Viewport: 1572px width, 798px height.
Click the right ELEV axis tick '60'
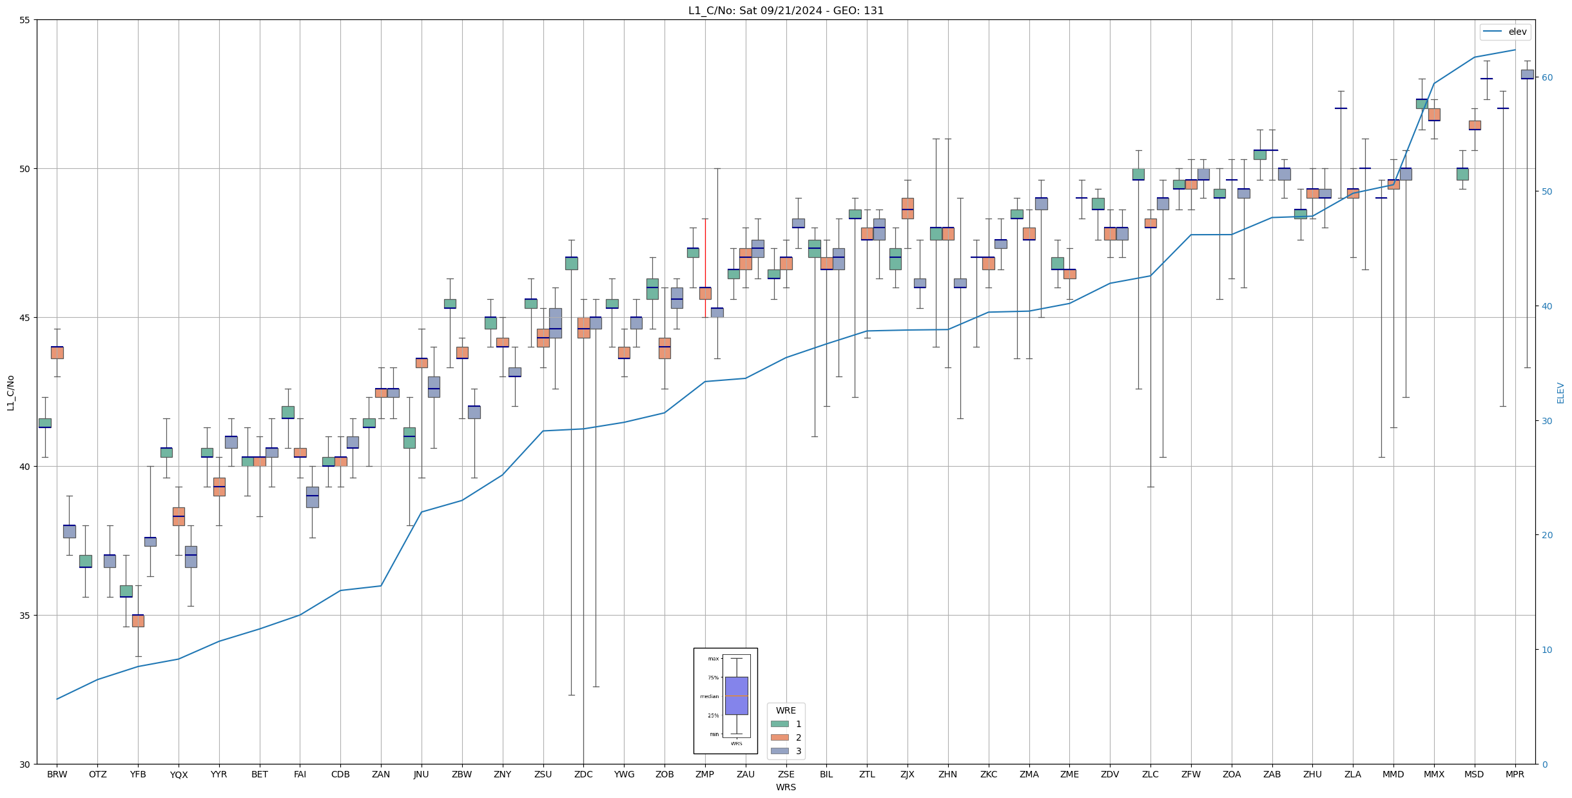coord(1546,77)
